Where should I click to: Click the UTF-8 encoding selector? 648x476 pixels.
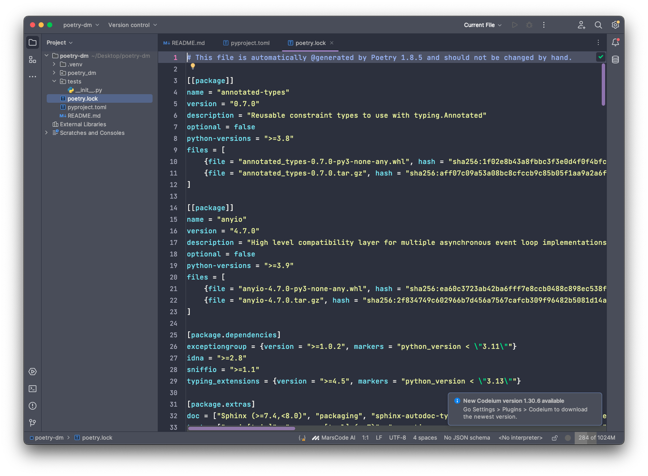click(397, 438)
